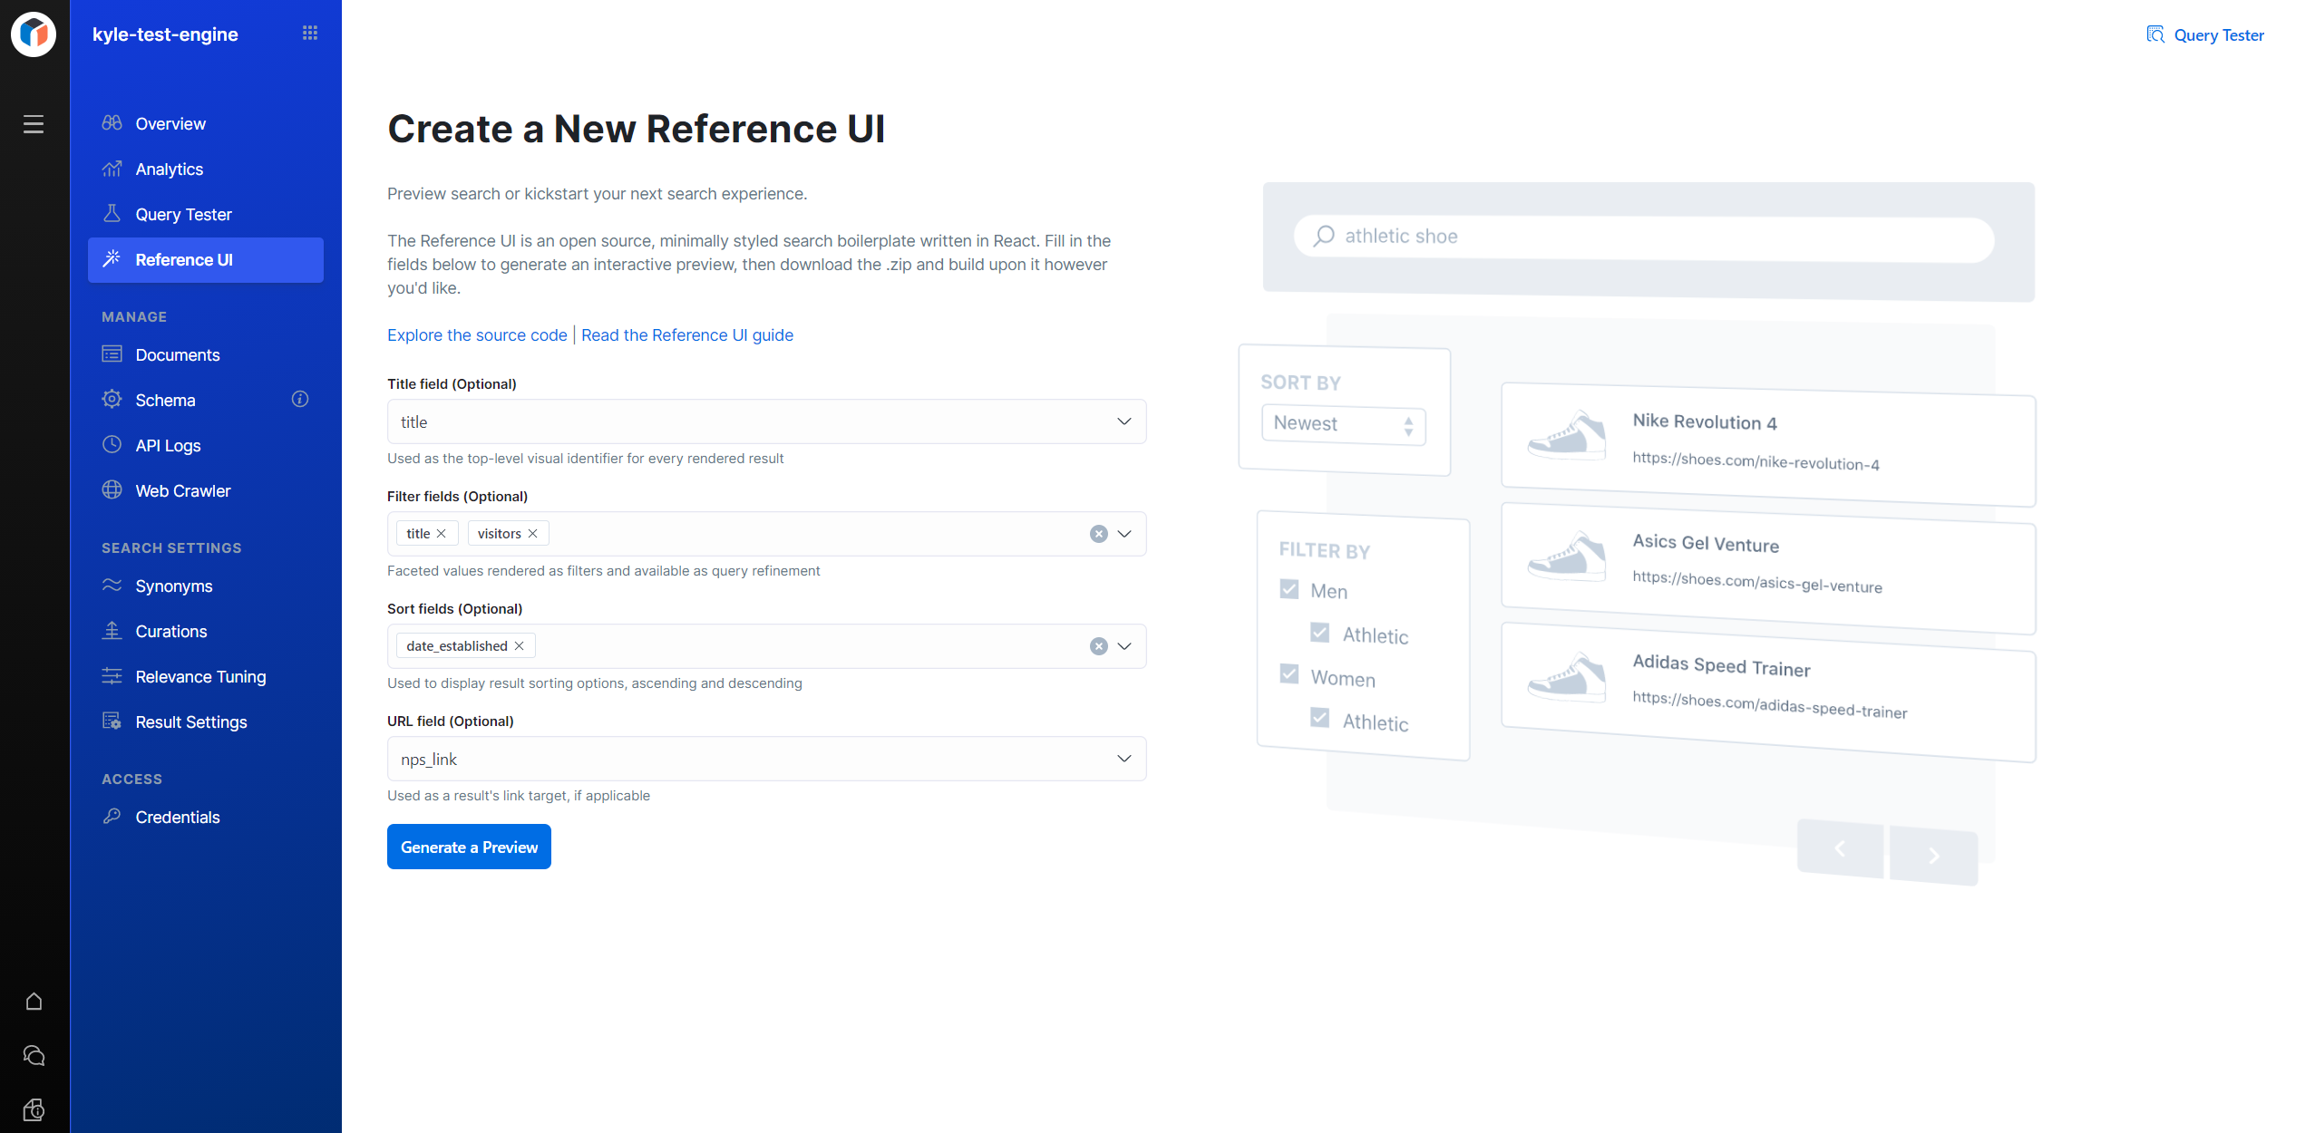Click Generate a Preview button
The image size is (2315, 1133).
(469, 847)
